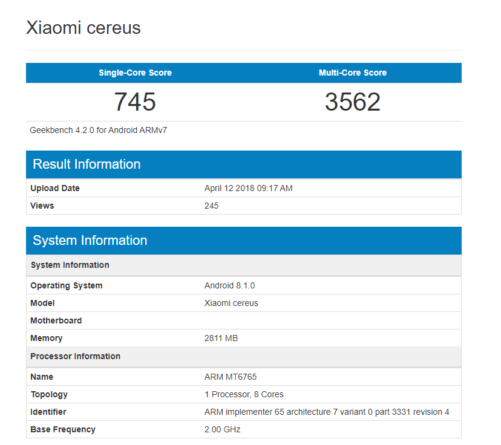Click the Result Information section header
Image resolution: width=501 pixels, height=445 pixels.
tap(244, 164)
